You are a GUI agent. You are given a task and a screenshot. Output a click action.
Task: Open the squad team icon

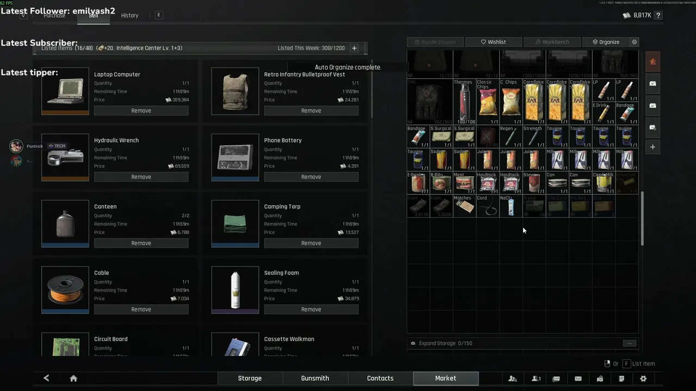[x=512, y=379]
